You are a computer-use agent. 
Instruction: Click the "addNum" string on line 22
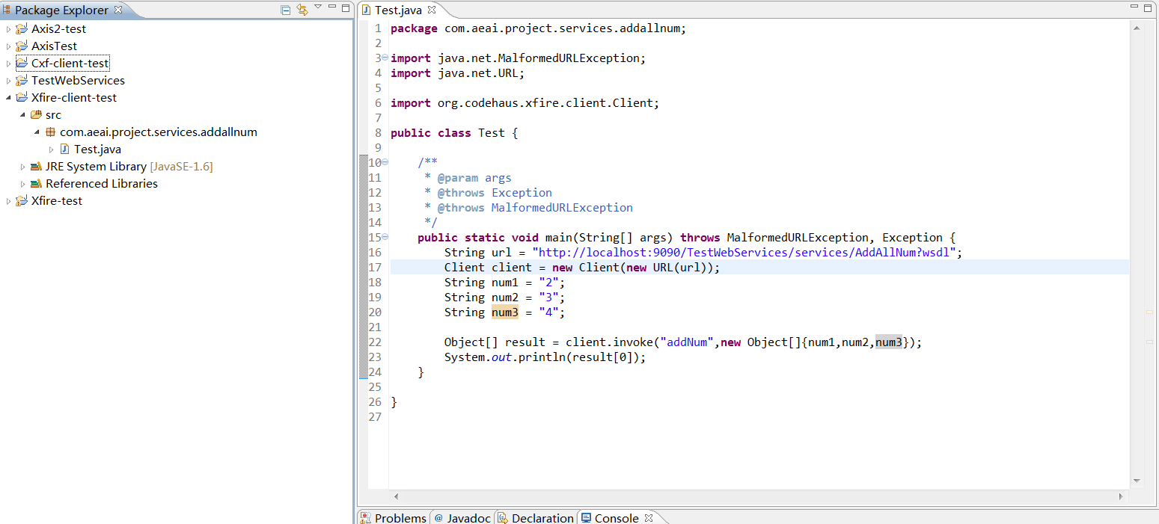(687, 342)
